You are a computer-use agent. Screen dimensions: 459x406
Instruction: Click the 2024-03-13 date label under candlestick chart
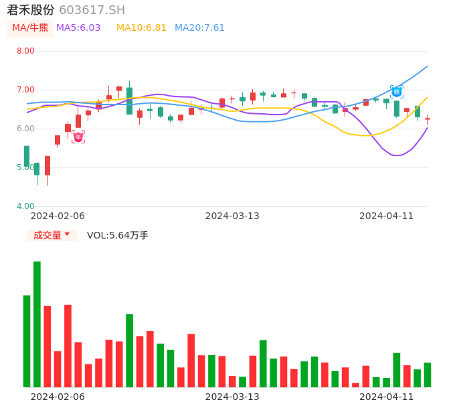(x=232, y=216)
